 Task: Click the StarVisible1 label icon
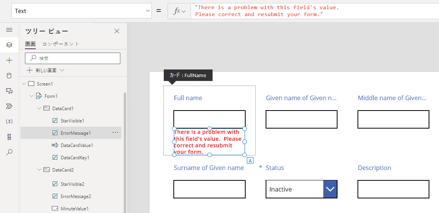[x=55, y=121]
